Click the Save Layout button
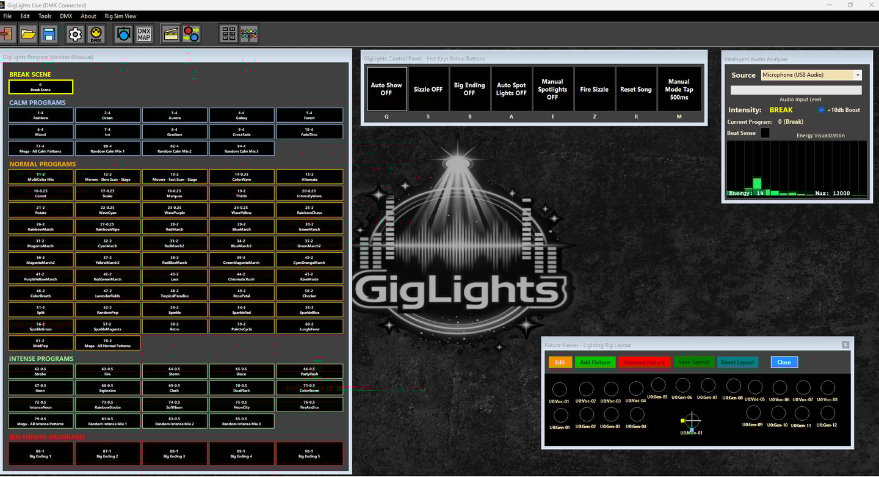Viewport: 879px width, 477px height. (694, 362)
